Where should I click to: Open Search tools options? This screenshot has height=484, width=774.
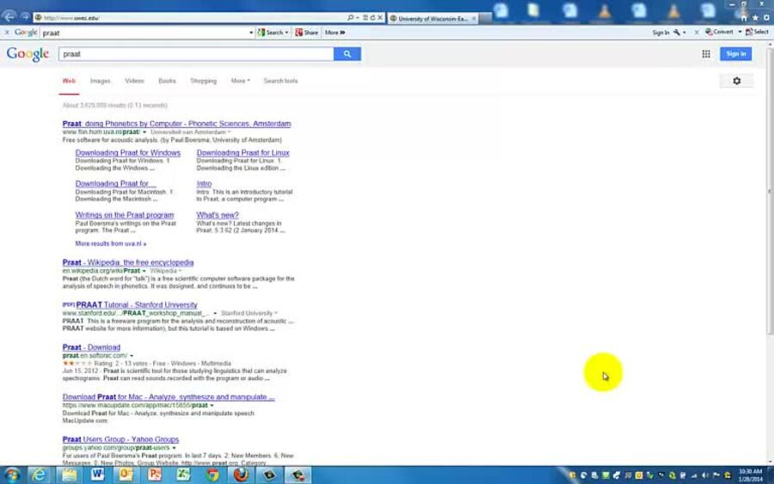pyautogui.click(x=280, y=81)
